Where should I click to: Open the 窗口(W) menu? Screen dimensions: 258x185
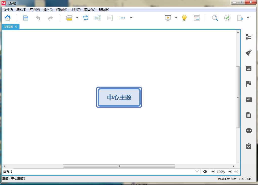(90, 10)
